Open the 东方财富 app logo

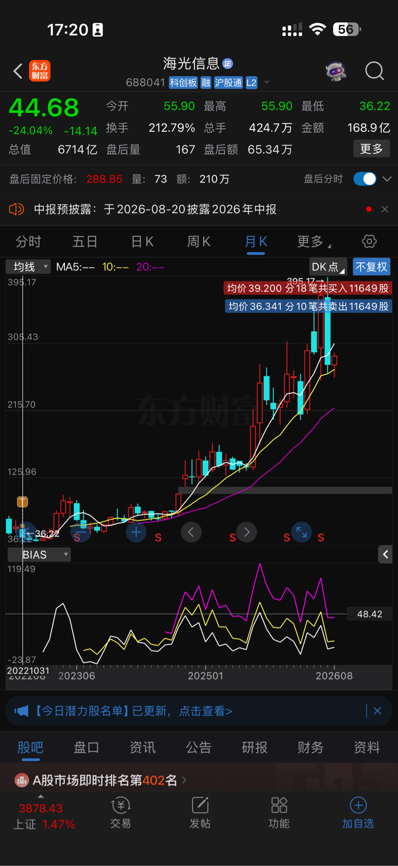(40, 71)
